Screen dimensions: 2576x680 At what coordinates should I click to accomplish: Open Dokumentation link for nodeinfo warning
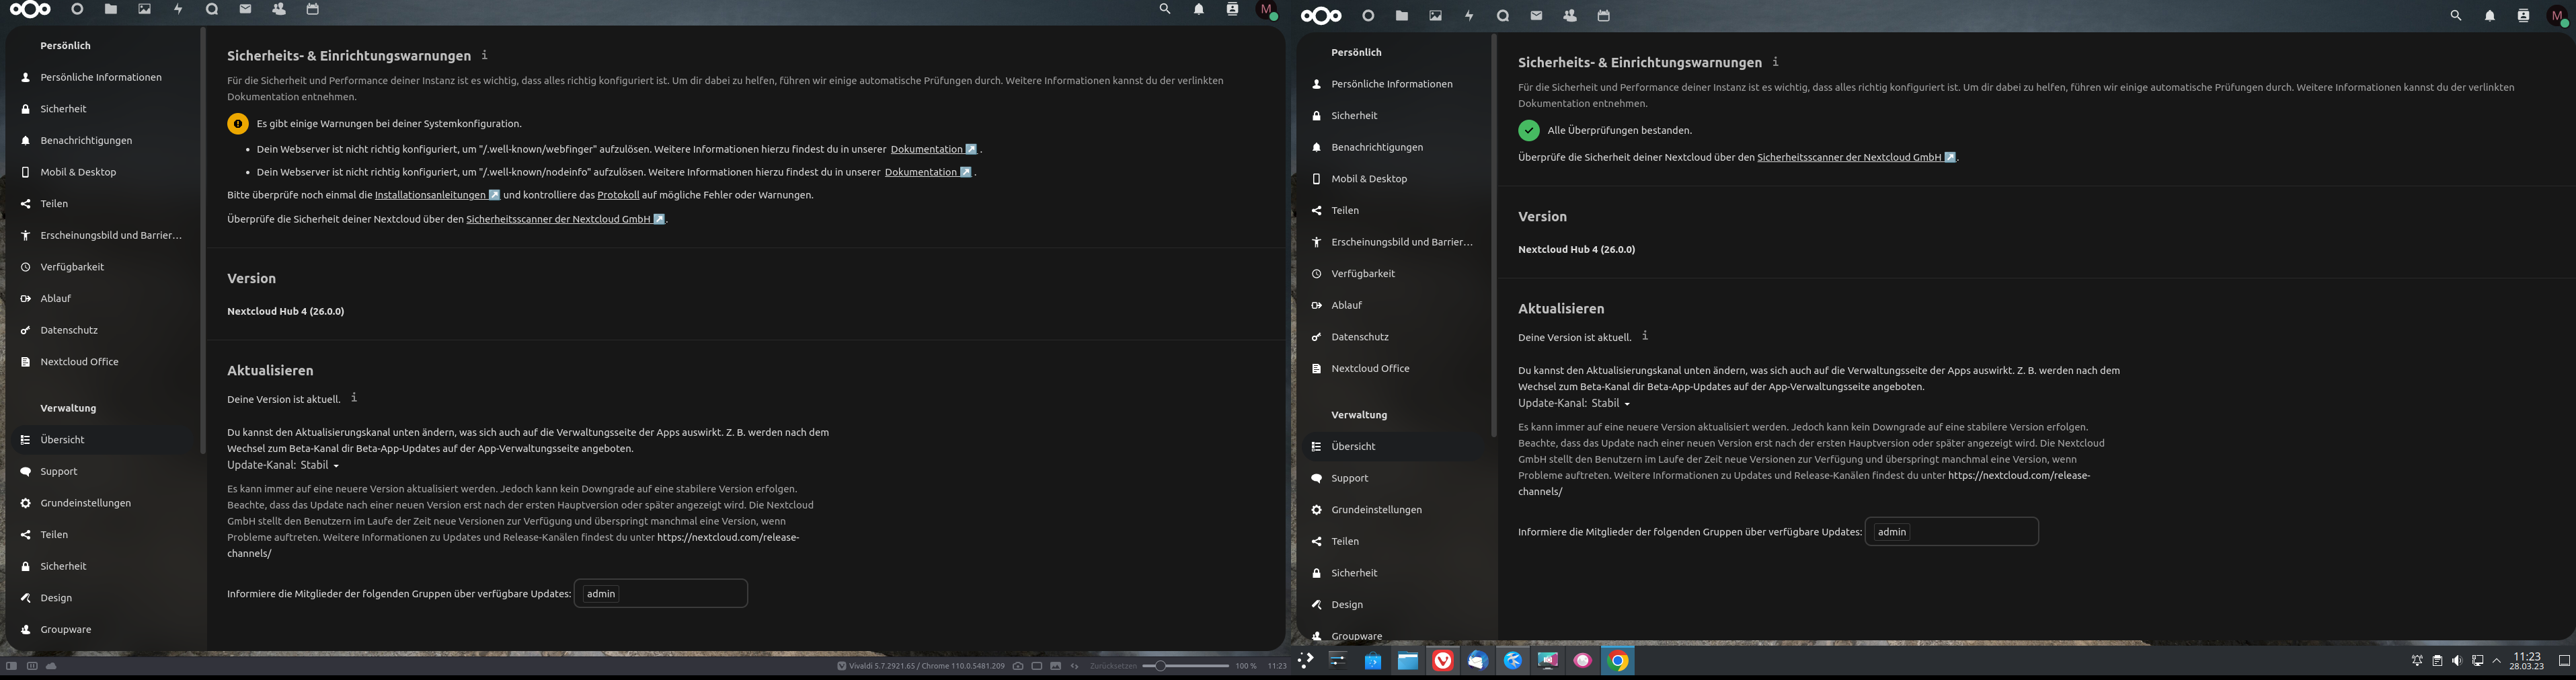coord(928,172)
